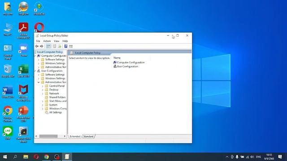The image size is (287, 161).
Task: Click the Properties toolbar icon
Action: [x=54, y=46]
